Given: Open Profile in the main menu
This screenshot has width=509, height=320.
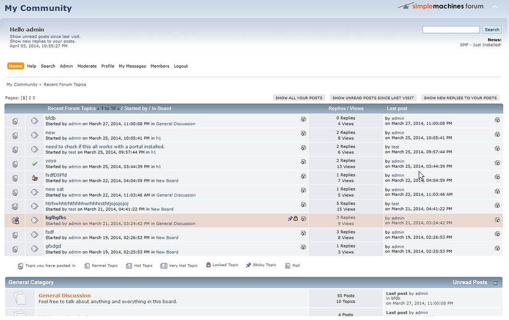Looking at the screenshot, I should point(108,66).
